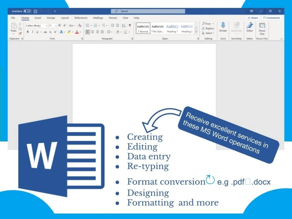
Task: Click the Shading paint bucket button
Action: click(117, 32)
